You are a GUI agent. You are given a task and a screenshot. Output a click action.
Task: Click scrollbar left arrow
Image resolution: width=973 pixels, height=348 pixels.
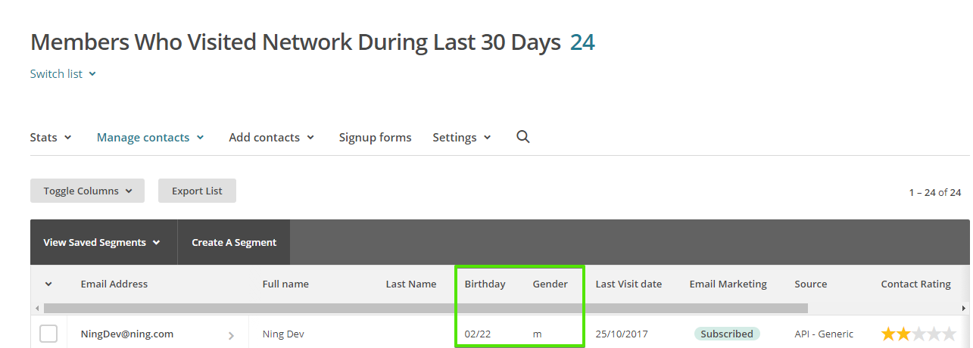(x=36, y=309)
